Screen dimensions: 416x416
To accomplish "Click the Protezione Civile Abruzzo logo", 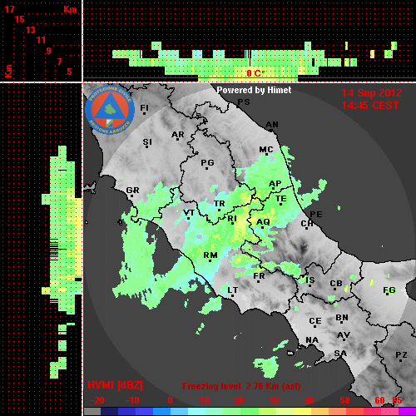I will point(110,111).
